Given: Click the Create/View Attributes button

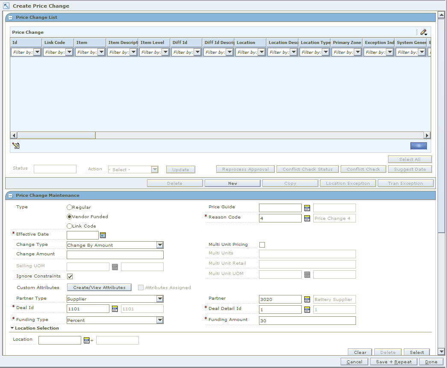Looking at the screenshot, I should click(99, 287).
